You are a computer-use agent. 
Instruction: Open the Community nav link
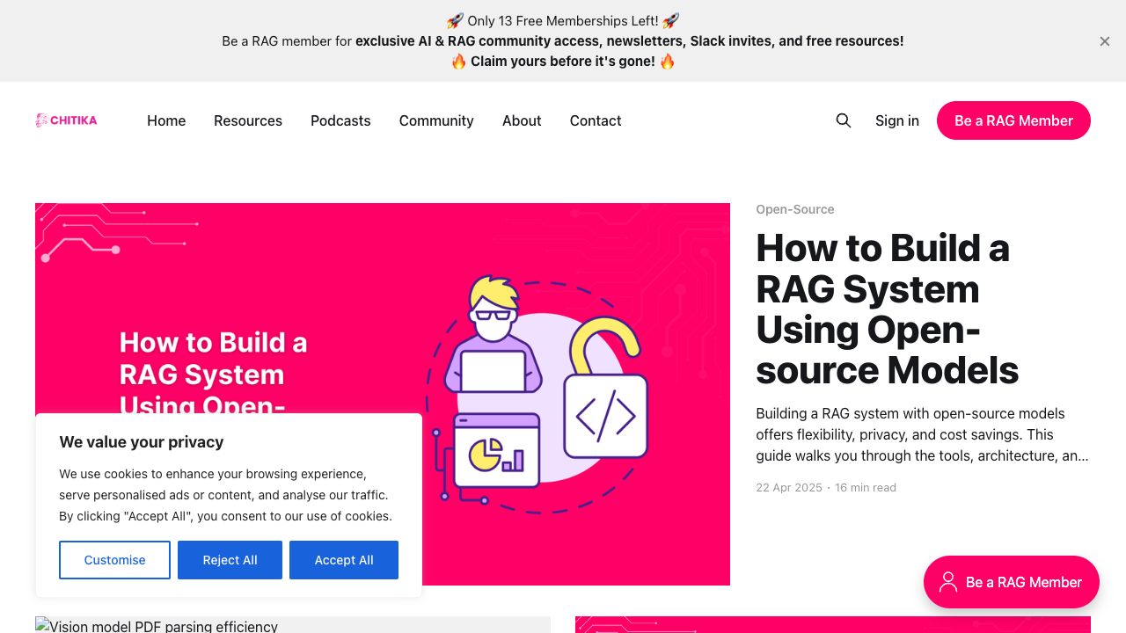click(436, 120)
